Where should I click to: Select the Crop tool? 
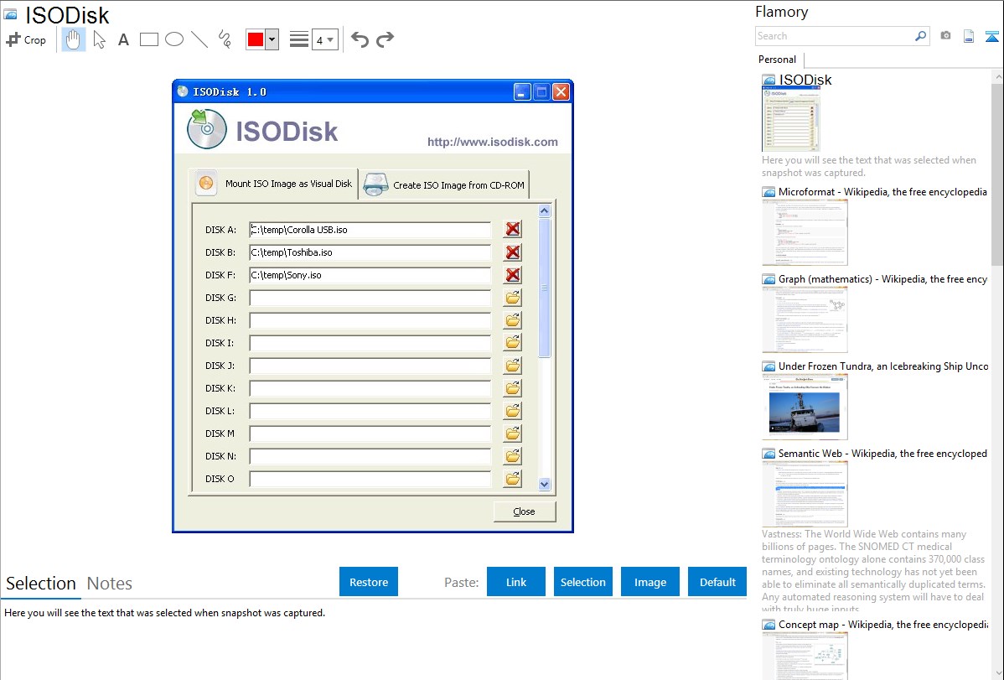(x=26, y=39)
